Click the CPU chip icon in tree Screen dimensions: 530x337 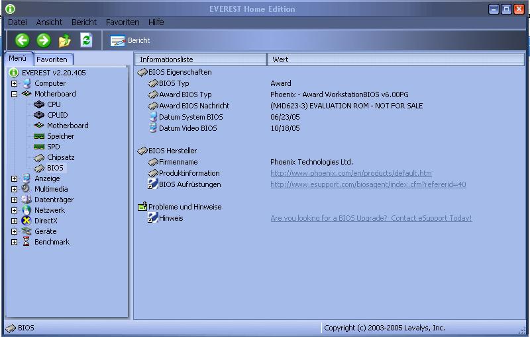point(39,104)
